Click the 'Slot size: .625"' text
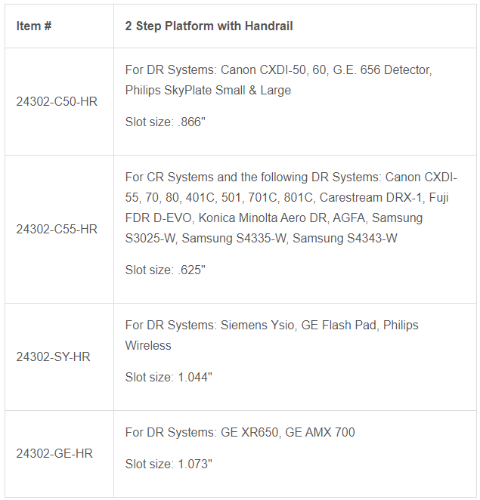Viewport: 480px width, 500px height. click(x=166, y=270)
